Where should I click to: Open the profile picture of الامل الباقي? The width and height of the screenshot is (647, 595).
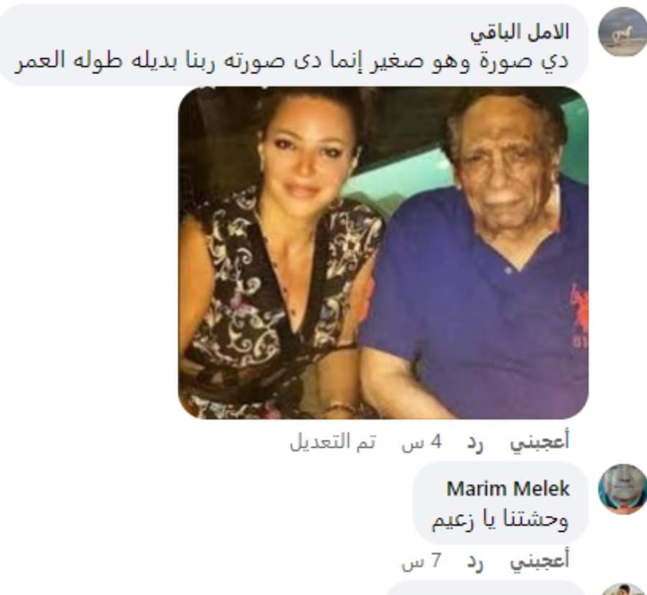coord(623,32)
